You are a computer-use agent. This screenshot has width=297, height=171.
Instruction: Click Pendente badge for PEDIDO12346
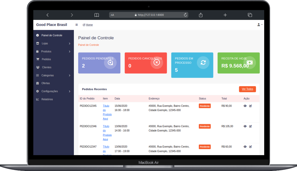(x=205, y=126)
